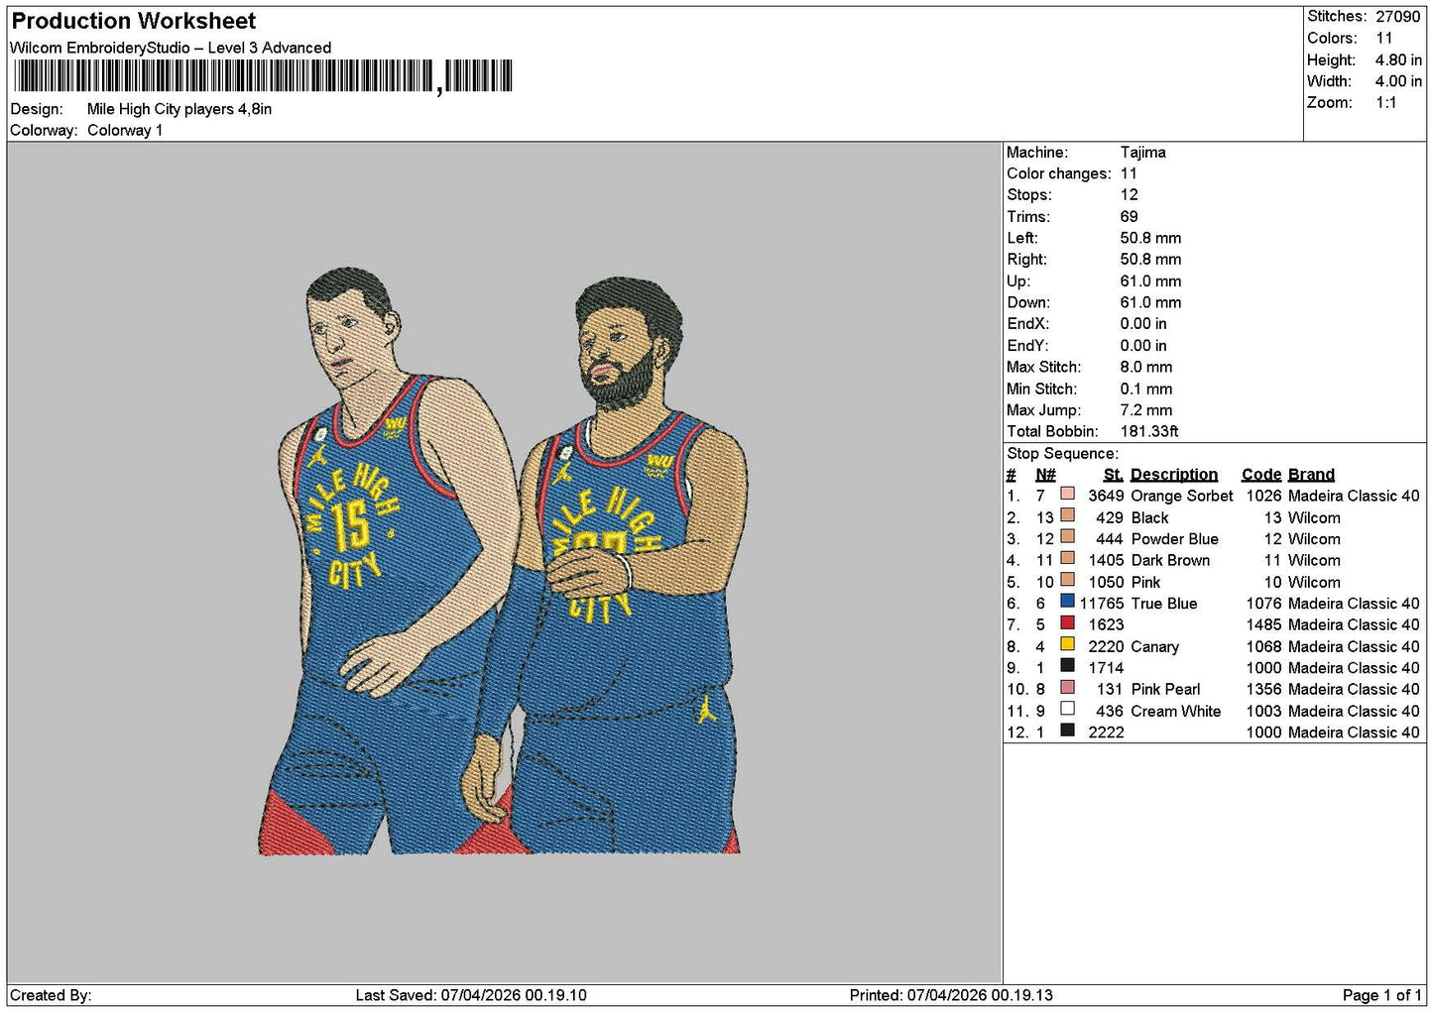Click the 'Color changes:' label

[x=1059, y=173]
